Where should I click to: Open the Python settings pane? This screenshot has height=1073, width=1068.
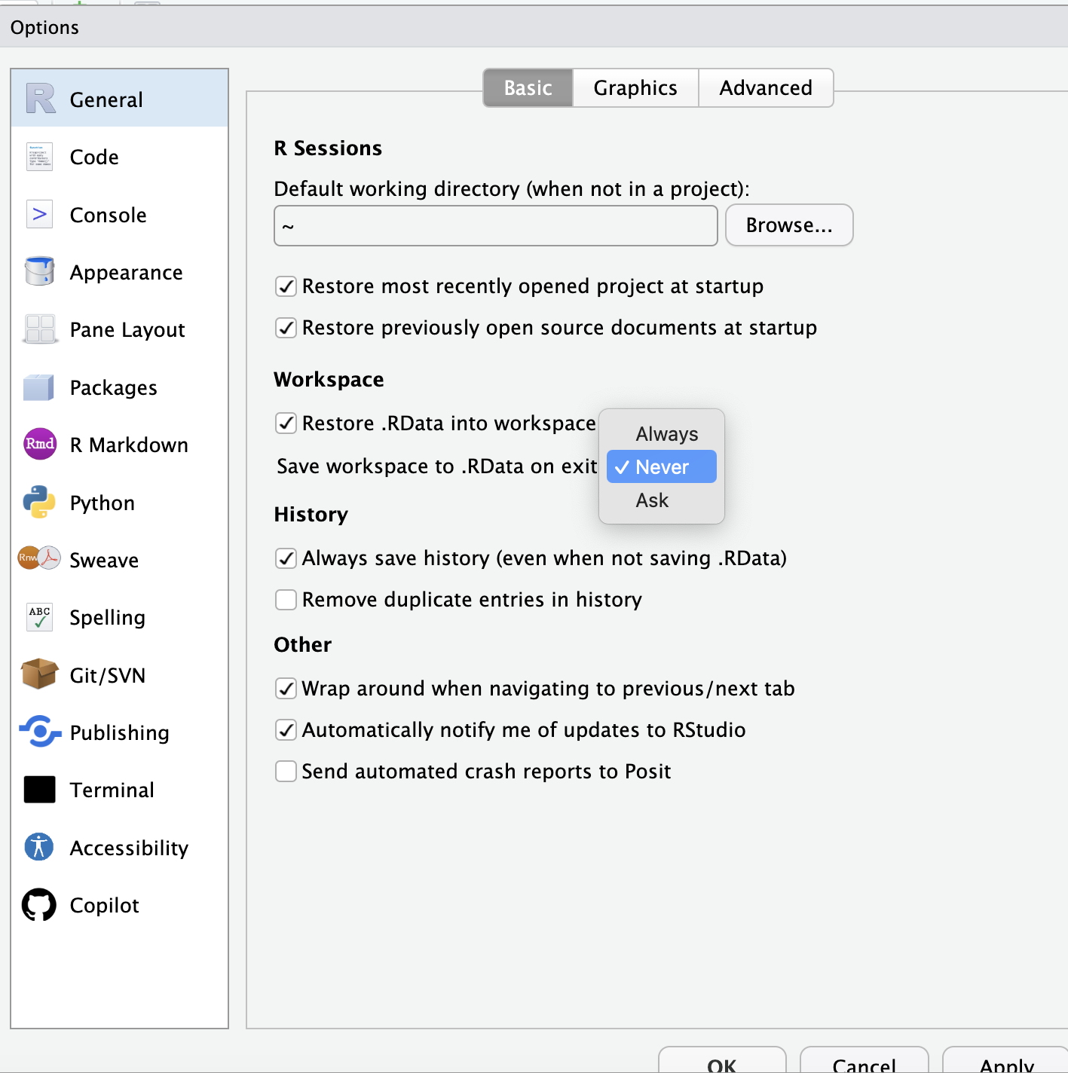point(102,503)
